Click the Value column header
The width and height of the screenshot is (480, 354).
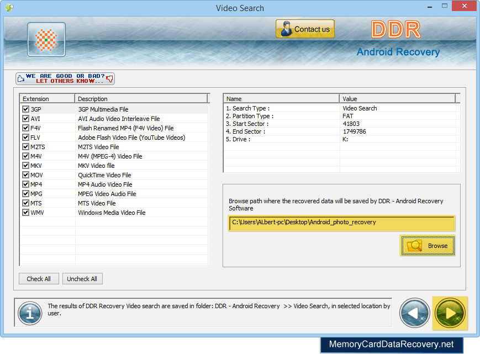(x=397, y=99)
